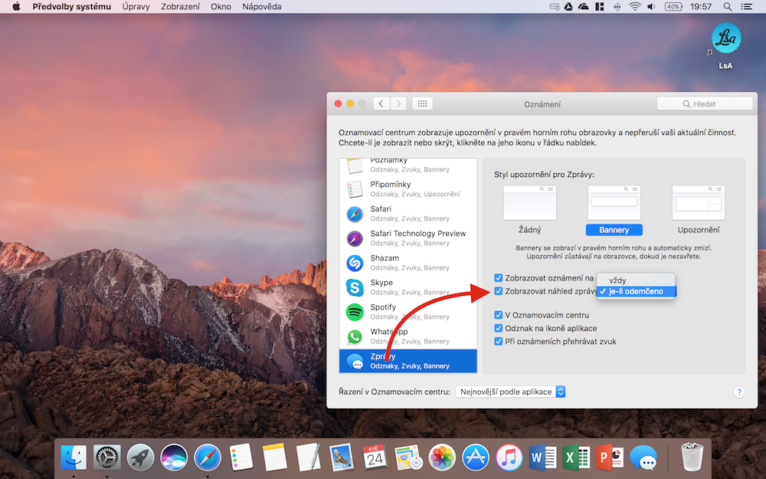Image resolution: width=766 pixels, height=479 pixels.
Task: Toggle Odznak na ikoně aplikace checkbox
Action: pos(499,329)
